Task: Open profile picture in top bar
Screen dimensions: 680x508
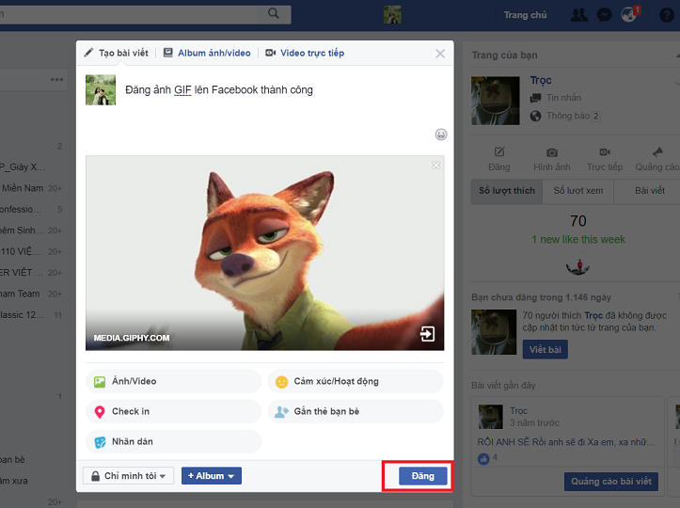Action: [392, 15]
